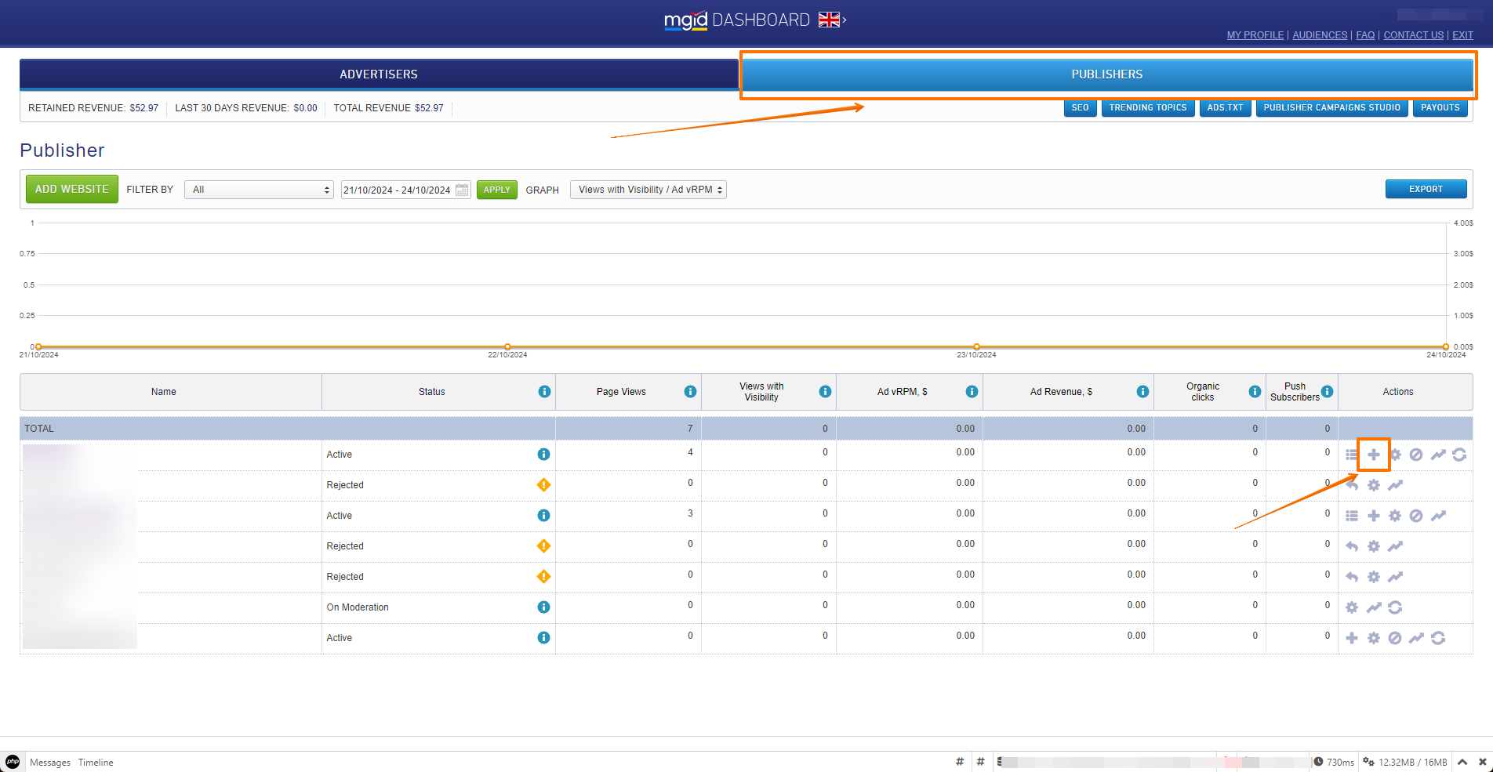
Task: Click the blue status info icon for On Moderation
Action: point(543,607)
